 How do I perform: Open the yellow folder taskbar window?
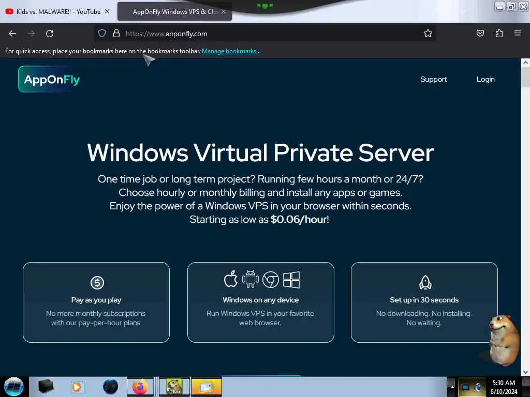tap(207, 387)
